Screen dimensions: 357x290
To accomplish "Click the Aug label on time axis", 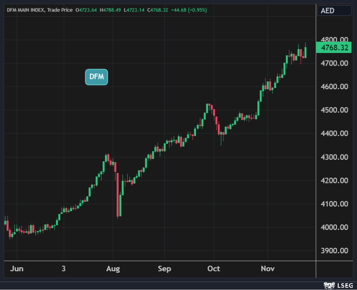I will pyautogui.click(x=113, y=268).
